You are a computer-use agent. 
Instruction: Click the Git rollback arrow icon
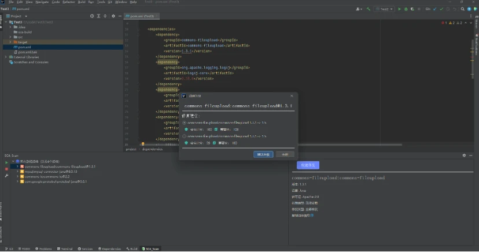coord(455,9)
